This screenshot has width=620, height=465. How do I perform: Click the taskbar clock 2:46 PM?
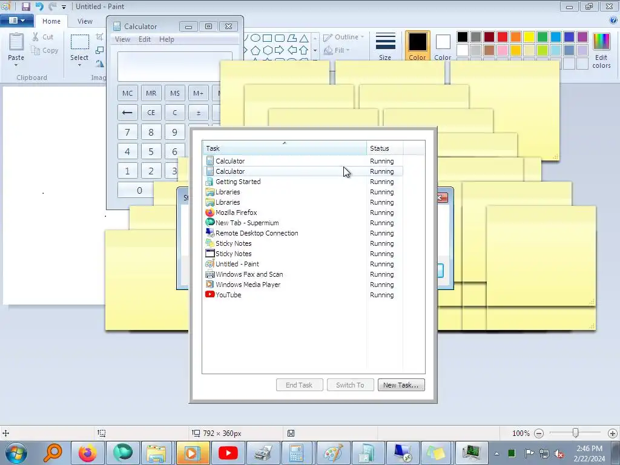(589, 449)
